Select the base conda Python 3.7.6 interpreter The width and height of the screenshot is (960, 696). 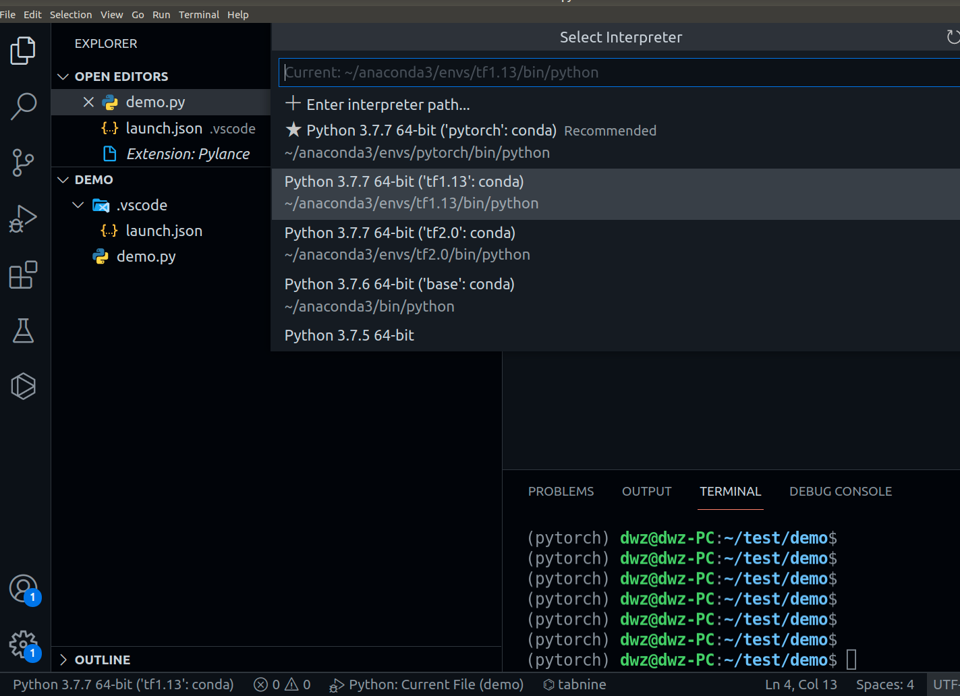click(615, 297)
